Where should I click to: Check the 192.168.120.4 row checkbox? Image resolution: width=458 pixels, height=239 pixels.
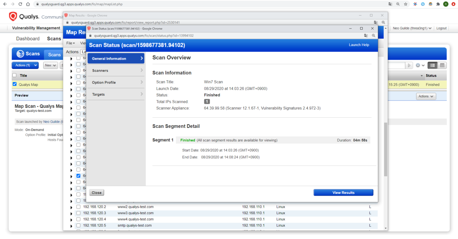(x=78, y=219)
